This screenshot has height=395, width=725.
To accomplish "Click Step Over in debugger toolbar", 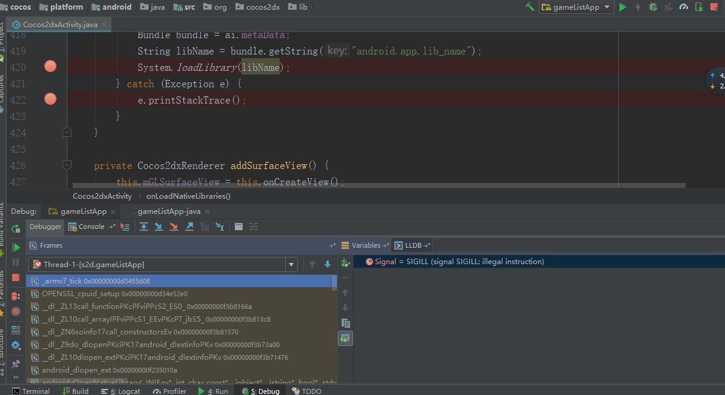I will pyautogui.click(x=144, y=227).
